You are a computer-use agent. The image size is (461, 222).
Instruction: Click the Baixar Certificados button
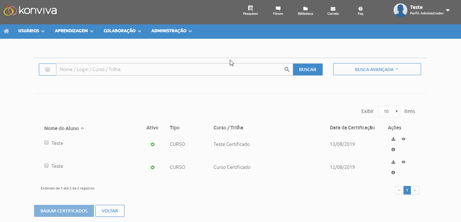tap(64, 211)
